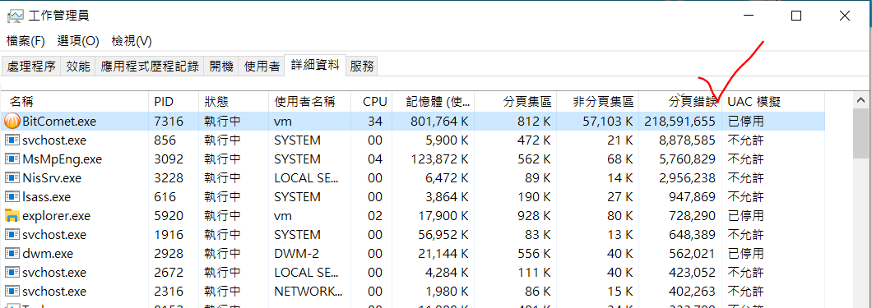Click the explorer.exe folder icon
The width and height of the screenshot is (872, 308).
click(x=12, y=215)
